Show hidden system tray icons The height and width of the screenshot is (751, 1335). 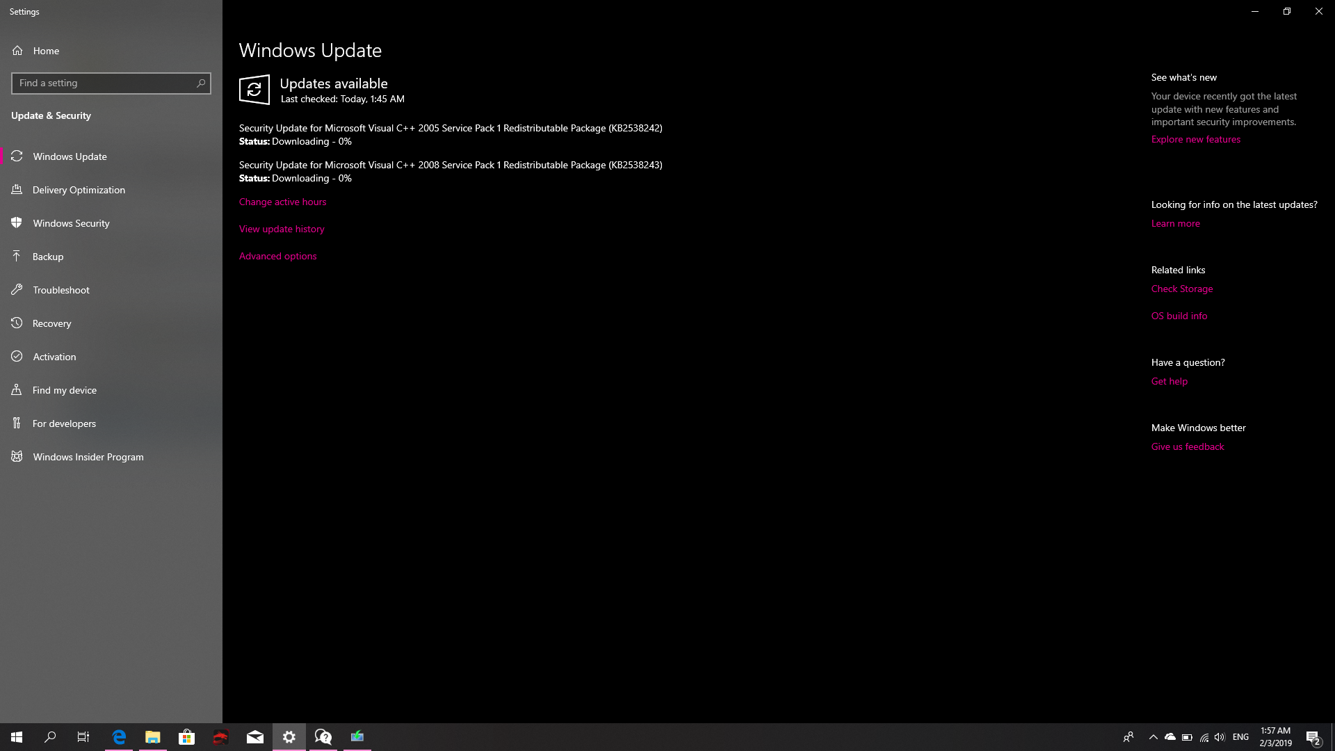[1153, 737]
